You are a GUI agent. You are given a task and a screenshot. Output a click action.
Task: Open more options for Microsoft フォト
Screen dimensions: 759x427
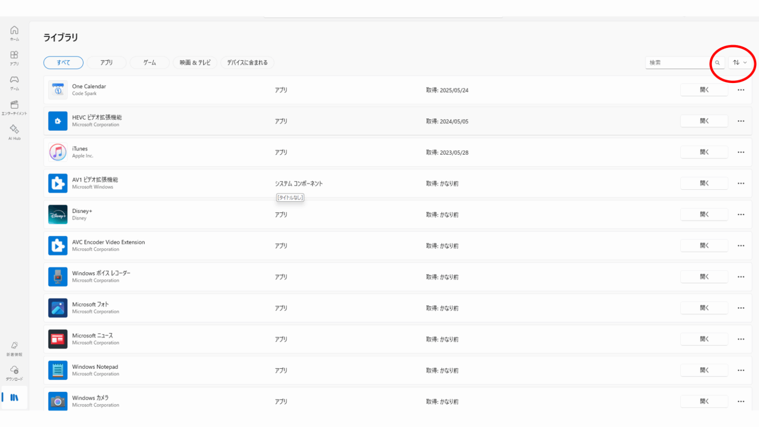click(x=741, y=308)
